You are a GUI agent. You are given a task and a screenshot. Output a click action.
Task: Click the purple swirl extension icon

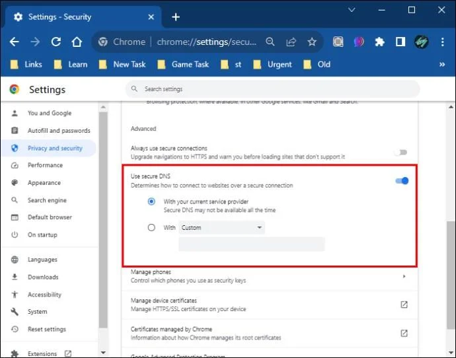click(x=359, y=42)
